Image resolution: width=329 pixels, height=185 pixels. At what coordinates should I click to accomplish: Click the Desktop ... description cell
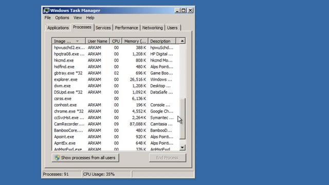[x=160, y=86]
